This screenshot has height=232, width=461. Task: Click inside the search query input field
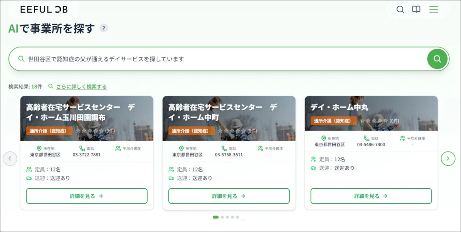[x=154, y=59]
